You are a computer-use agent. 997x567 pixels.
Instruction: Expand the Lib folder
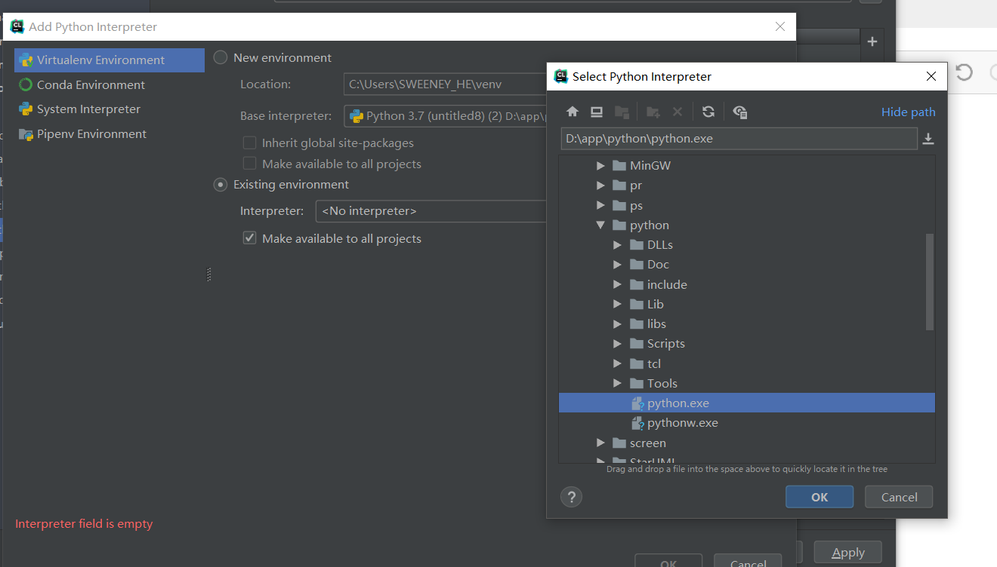coord(617,305)
